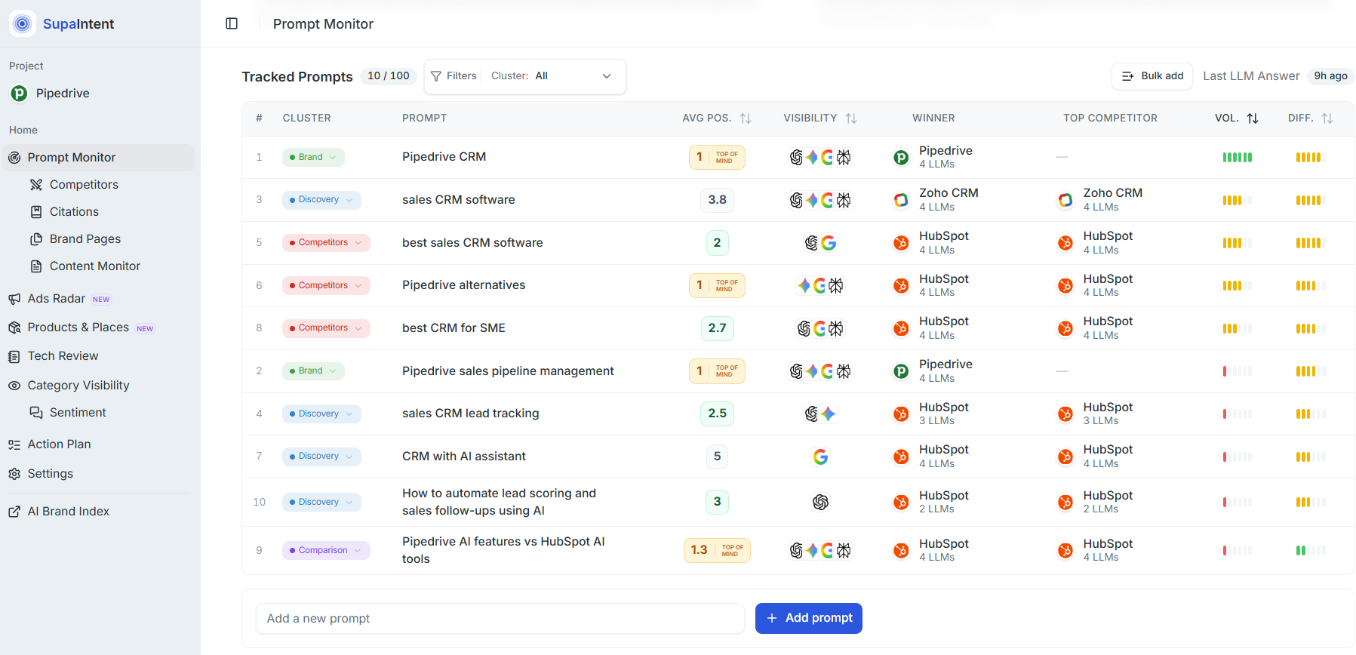Click volume bar indicator for Pipedrive CRM

point(1238,157)
